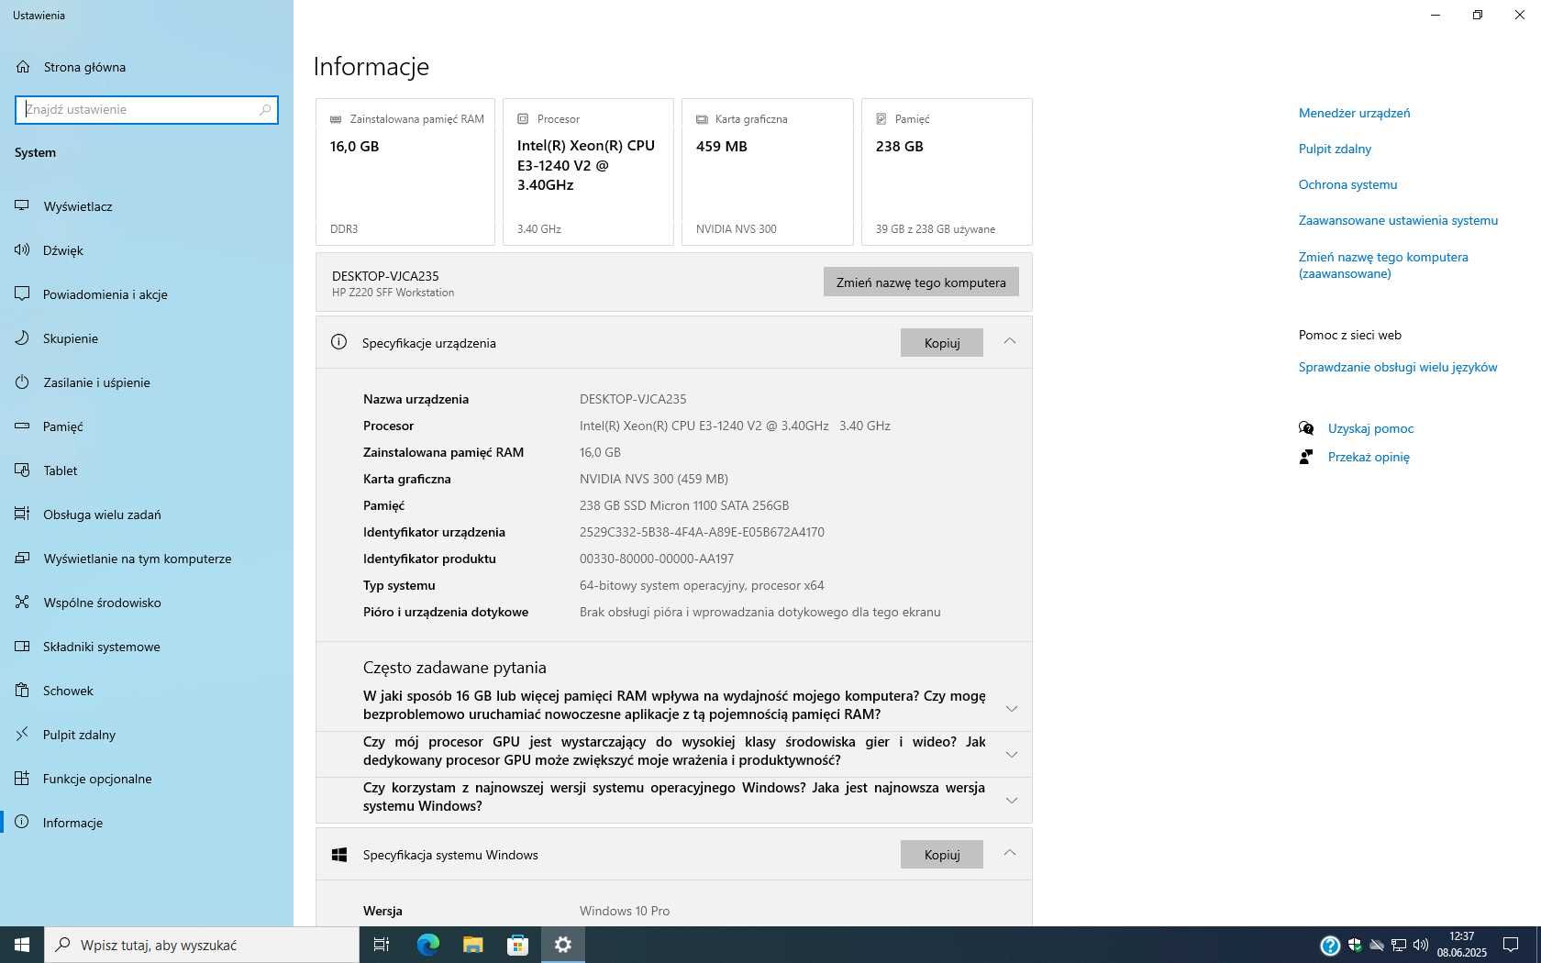Viewport: 1541px width, 963px height.
Task: Focus the Znajdź ustawienie search field
Action: [x=147, y=109]
